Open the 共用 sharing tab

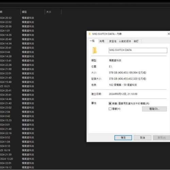click(x=102, y=41)
